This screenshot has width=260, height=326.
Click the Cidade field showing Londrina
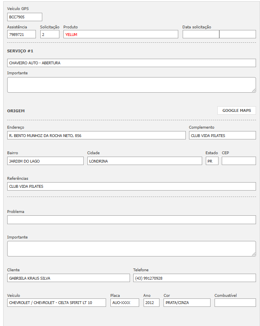click(144, 161)
